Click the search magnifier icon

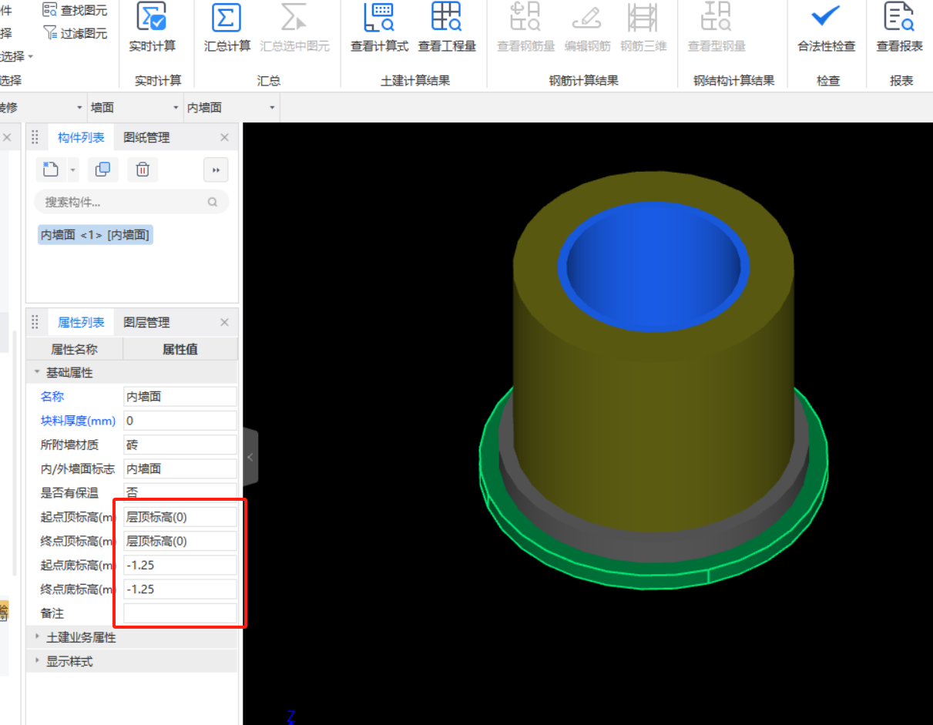(213, 203)
